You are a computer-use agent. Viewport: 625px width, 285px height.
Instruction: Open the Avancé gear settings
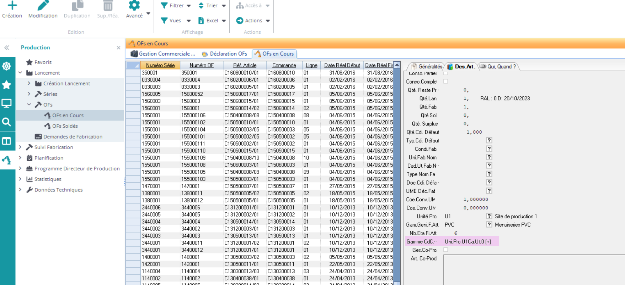(x=134, y=5)
